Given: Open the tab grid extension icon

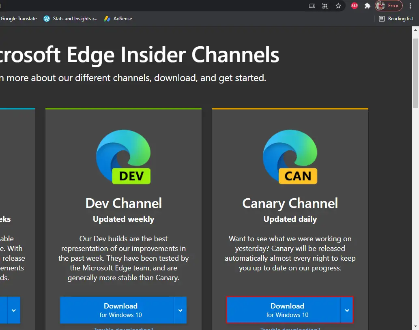Looking at the screenshot, I should [x=325, y=6].
